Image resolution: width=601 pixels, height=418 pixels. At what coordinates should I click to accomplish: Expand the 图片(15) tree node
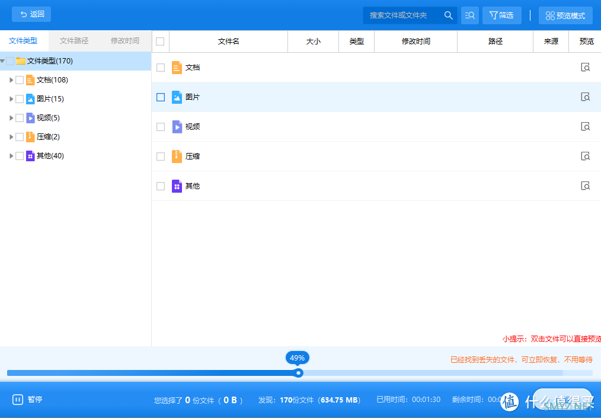tap(11, 99)
